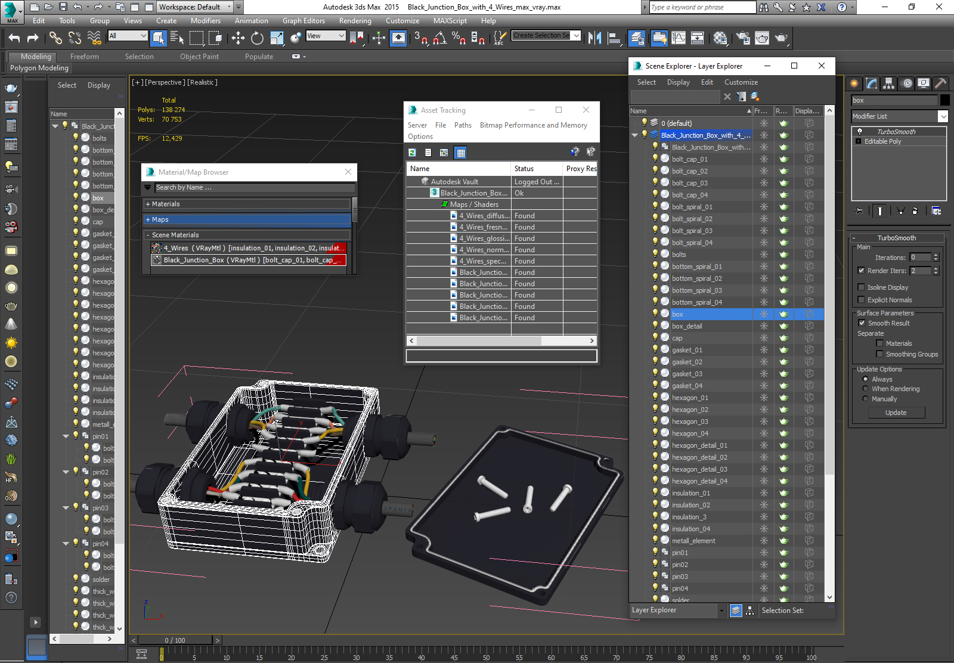Click the timeline frame slider 0 / 100
The image size is (954, 663).
175,640
